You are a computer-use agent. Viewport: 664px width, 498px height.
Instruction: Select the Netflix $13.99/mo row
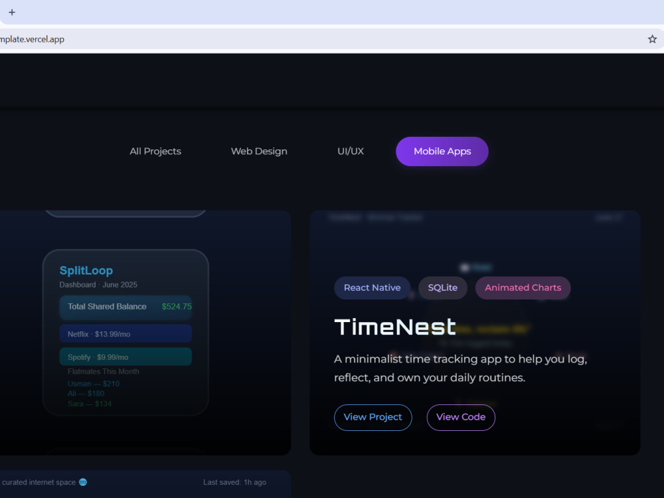coord(125,334)
